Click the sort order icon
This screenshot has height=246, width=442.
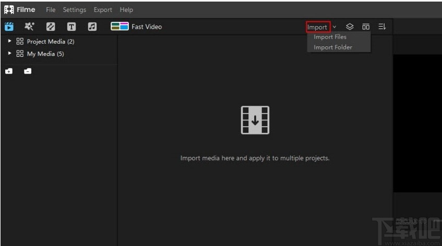point(382,27)
